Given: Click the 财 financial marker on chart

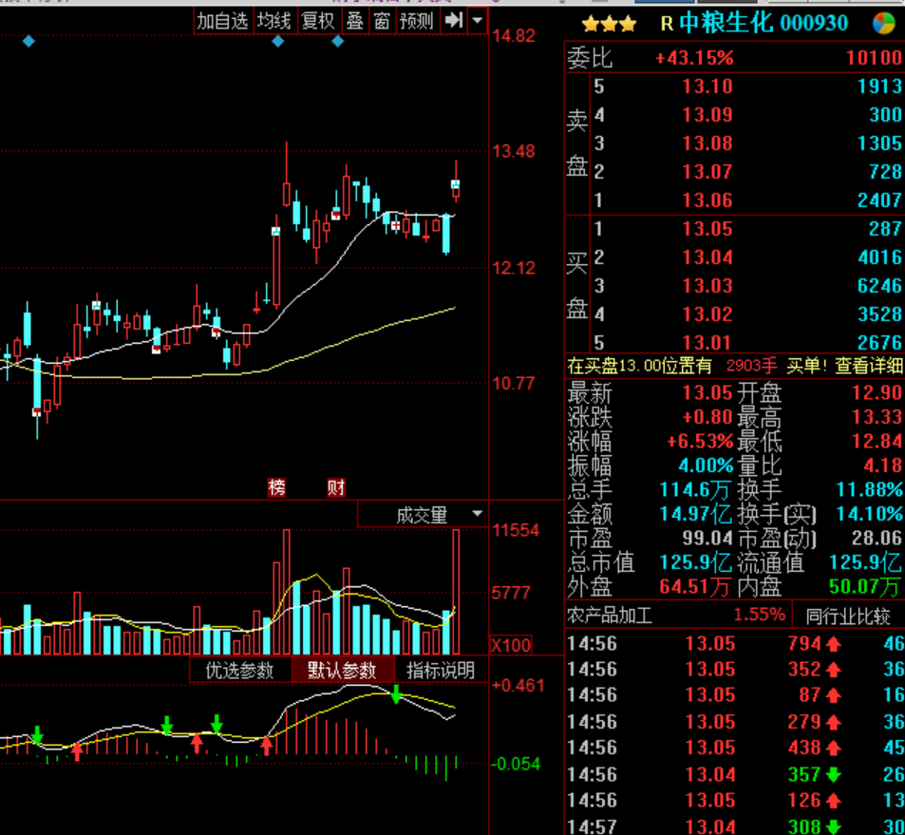Looking at the screenshot, I should coord(335,488).
